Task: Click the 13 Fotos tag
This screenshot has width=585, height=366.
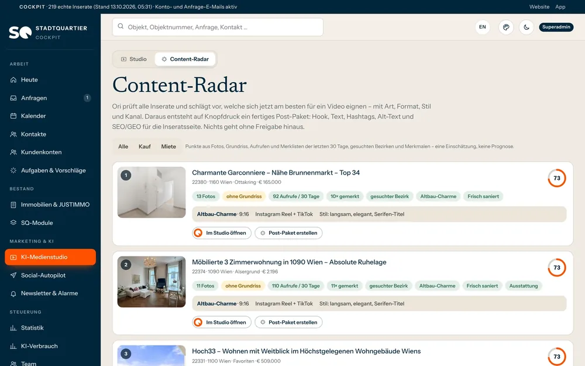Action: [x=206, y=196]
